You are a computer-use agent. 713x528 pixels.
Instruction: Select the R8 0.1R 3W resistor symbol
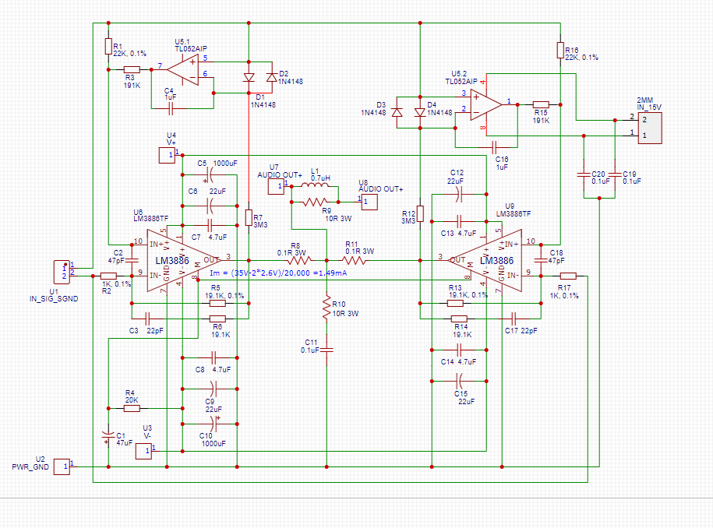(299, 260)
